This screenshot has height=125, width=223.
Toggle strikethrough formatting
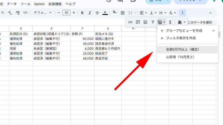[x=97, y=13]
